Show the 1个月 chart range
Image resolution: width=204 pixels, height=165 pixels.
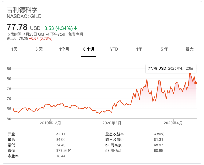[x=64, y=49]
